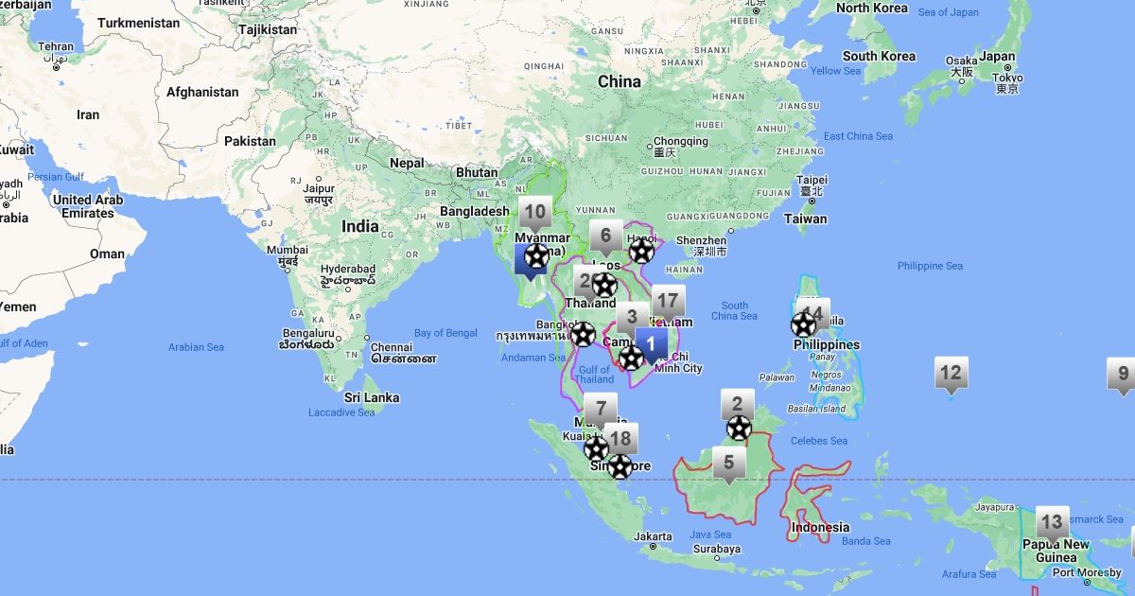1135x596 pixels.
Task: Click the gray marker numbered 12 in the Pacific
Action: tap(951, 374)
